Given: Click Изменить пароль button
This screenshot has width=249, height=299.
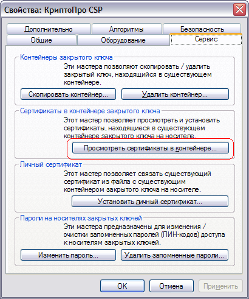Looking at the screenshot, I should click(68, 255).
